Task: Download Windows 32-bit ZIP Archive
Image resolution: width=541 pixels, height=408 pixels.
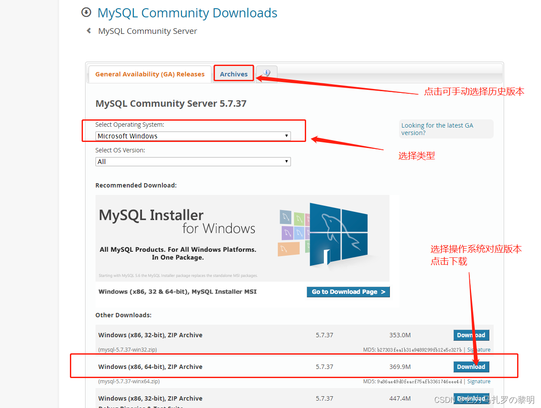Action: (471, 335)
